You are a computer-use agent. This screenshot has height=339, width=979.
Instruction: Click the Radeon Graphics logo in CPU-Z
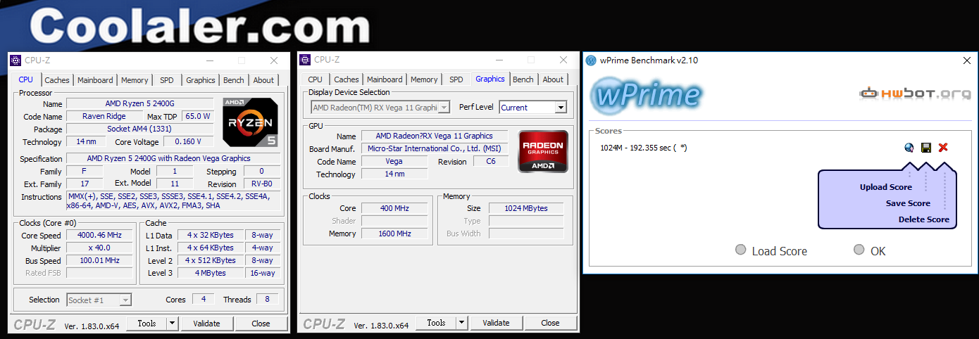click(x=543, y=151)
